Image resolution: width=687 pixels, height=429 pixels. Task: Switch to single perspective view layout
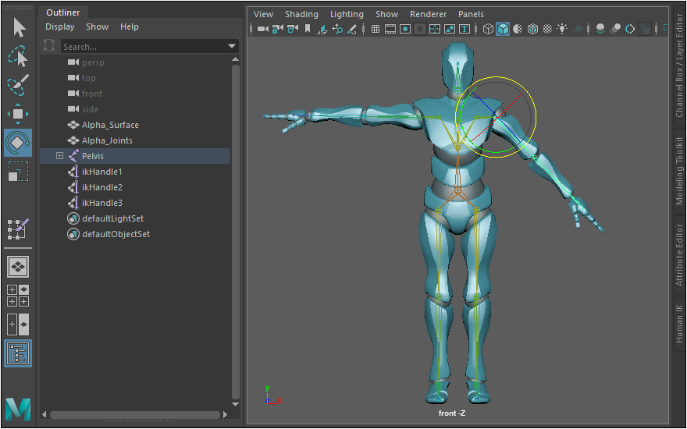point(18,267)
